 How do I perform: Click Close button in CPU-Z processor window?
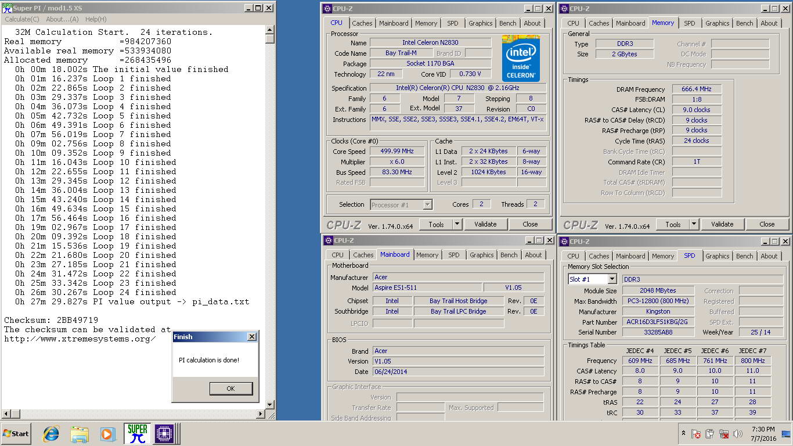click(530, 224)
